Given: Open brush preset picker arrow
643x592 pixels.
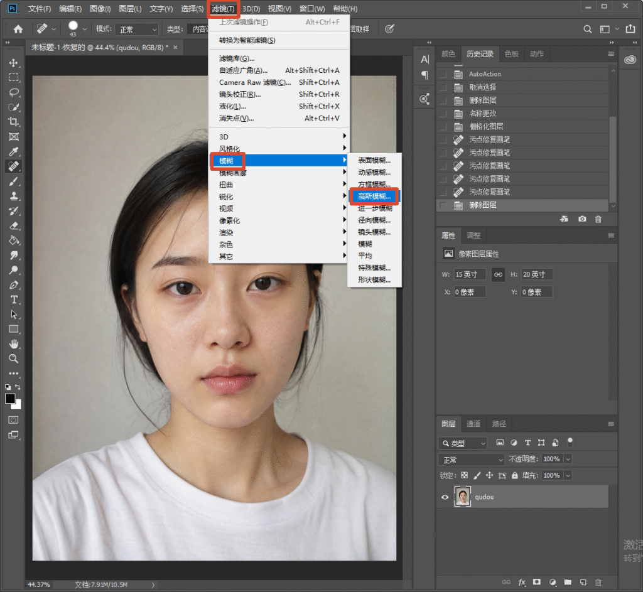Looking at the screenshot, I should [x=85, y=29].
